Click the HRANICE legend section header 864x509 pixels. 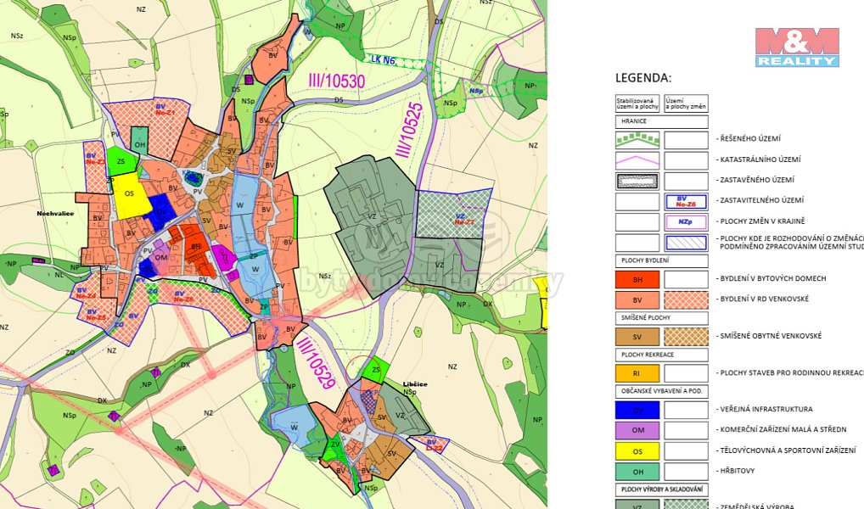click(x=662, y=122)
